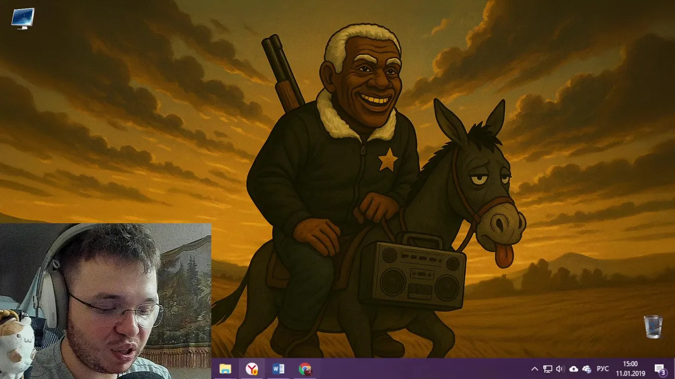
Task: Open the volume speaker tray icon
Action: tap(560, 369)
